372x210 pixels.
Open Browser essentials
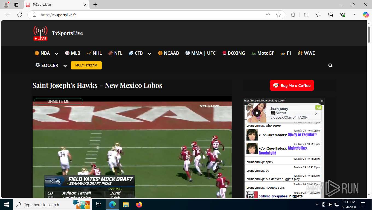click(342, 15)
